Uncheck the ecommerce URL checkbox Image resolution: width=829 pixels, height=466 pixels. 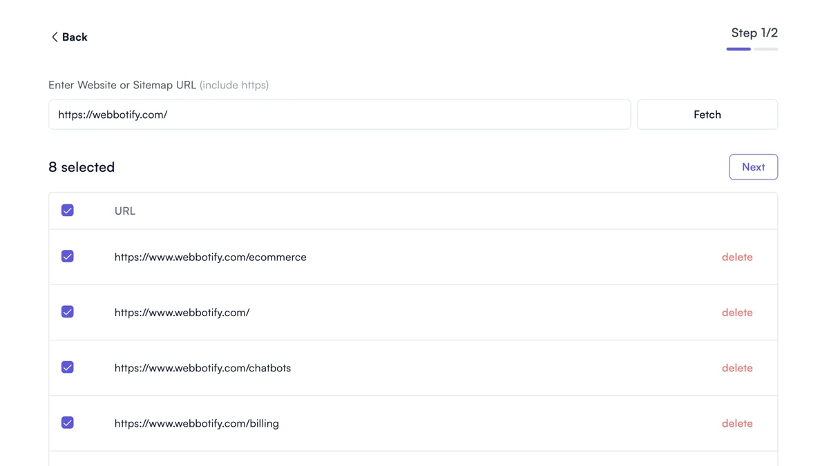coord(68,256)
